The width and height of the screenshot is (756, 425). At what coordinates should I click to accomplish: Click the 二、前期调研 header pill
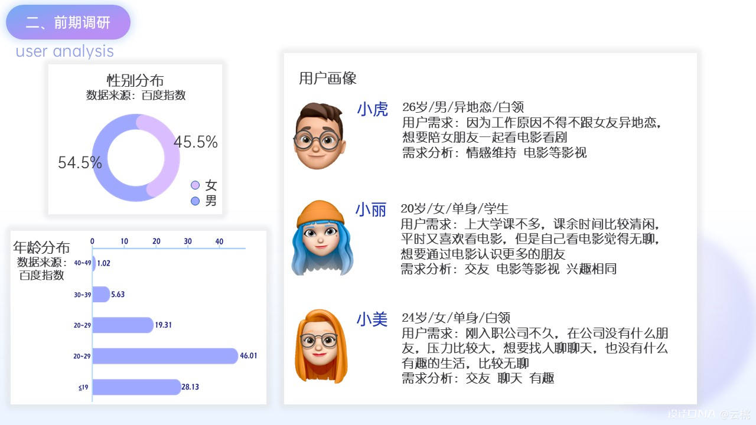tap(68, 22)
